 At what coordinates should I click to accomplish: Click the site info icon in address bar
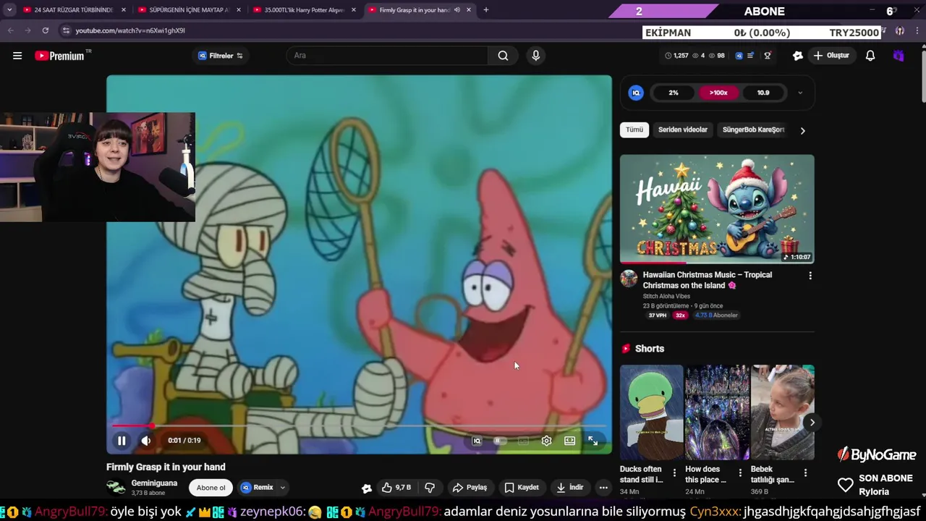click(x=66, y=30)
